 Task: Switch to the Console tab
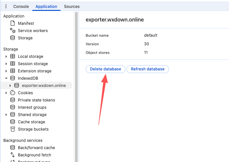pos(21,7)
